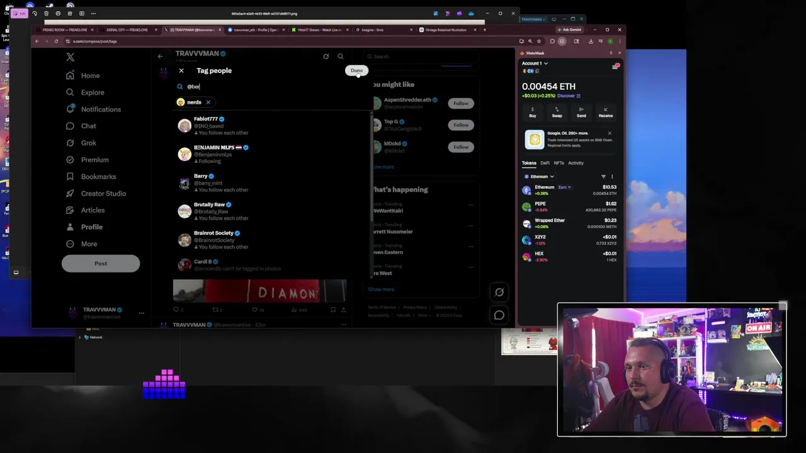Switch to the Hitta17 Stream browser tab
Image resolution: width=806 pixels, height=453 pixels.
[x=319, y=30]
